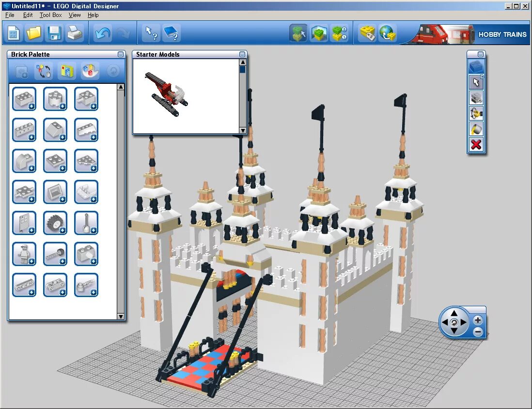Zoom in with the plus button
Image resolution: width=532 pixels, height=409 pixels.
click(x=478, y=320)
